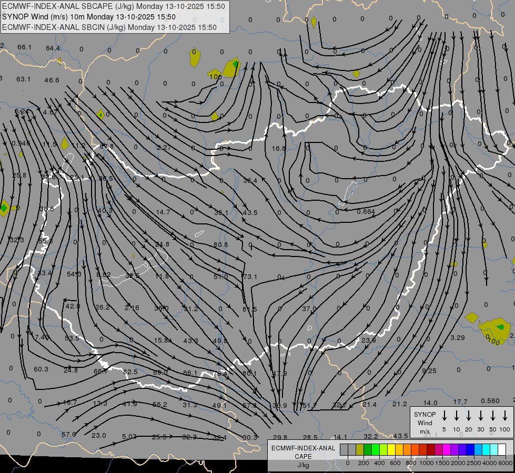
Task: Select the pure yellow CAPE legend swatch
Action: point(391,450)
